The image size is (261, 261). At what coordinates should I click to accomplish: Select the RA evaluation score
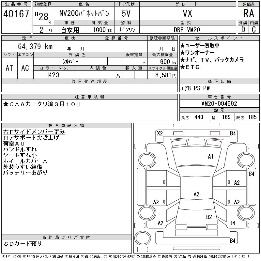(248, 13)
